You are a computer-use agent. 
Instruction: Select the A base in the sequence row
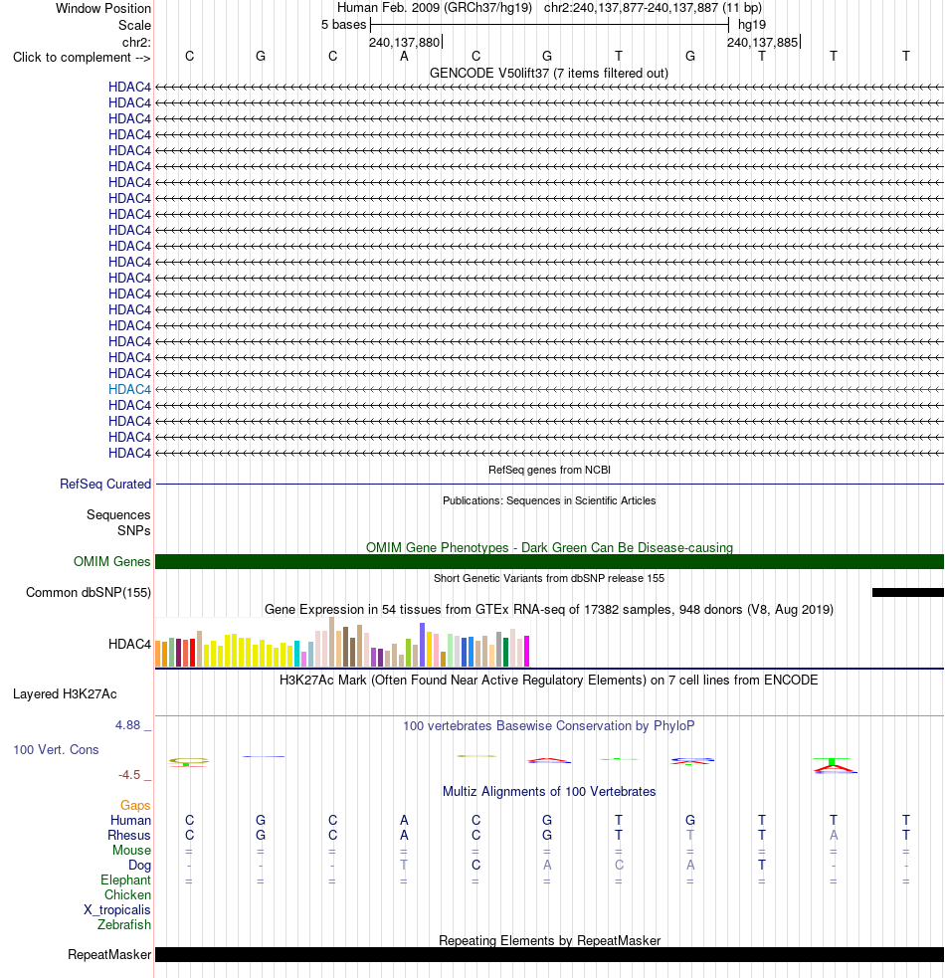point(404,57)
